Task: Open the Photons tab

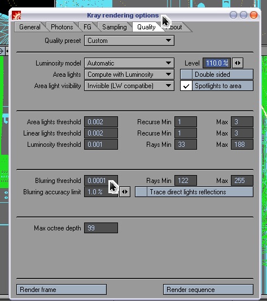Action: point(62,27)
